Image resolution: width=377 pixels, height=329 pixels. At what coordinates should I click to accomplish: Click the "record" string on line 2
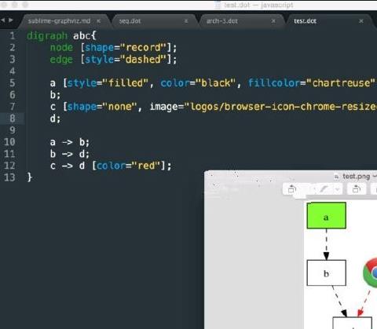tap(146, 48)
